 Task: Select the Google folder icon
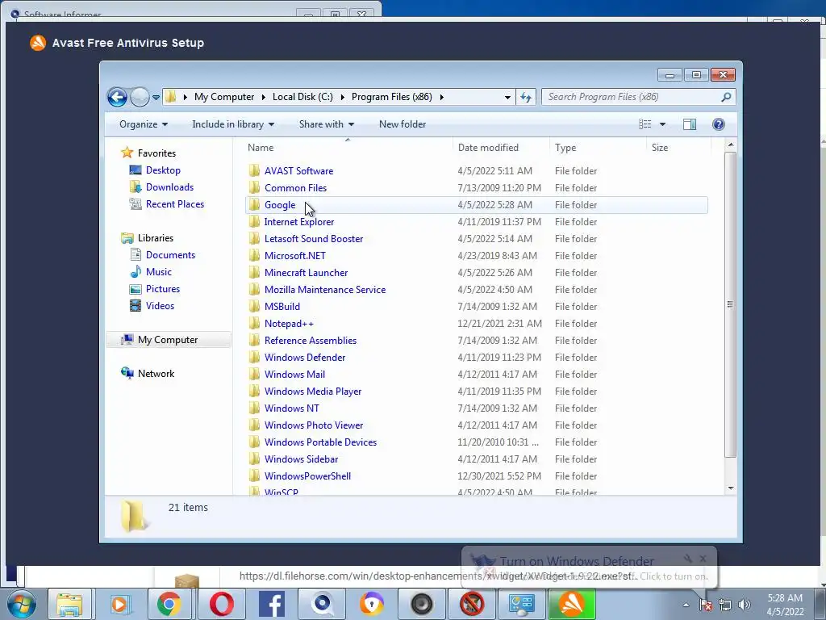tap(254, 204)
